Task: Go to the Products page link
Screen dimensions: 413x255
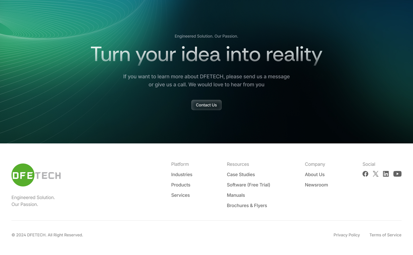Action: [181, 185]
